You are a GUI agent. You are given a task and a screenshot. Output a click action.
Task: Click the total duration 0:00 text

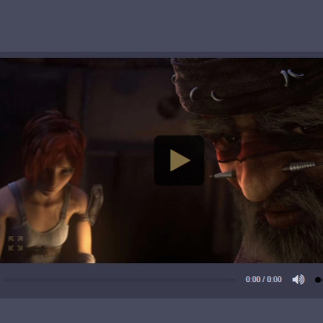click(x=275, y=280)
